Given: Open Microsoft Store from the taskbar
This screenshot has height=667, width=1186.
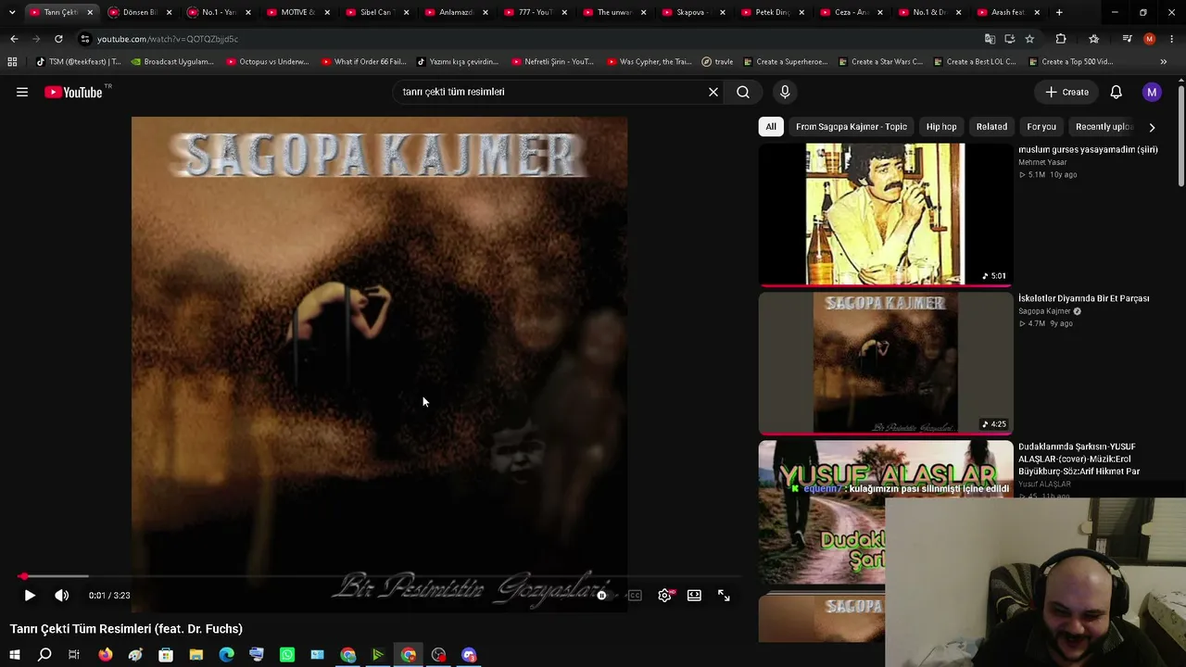Looking at the screenshot, I should click(x=166, y=655).
